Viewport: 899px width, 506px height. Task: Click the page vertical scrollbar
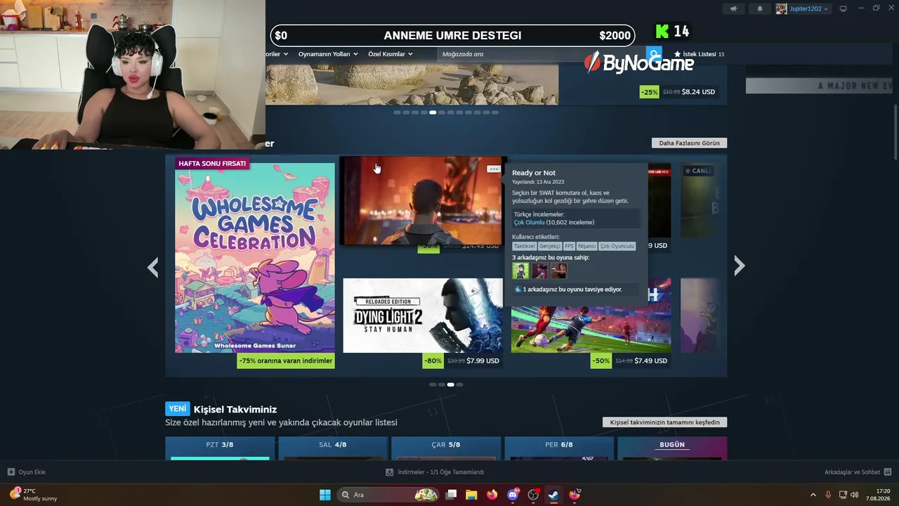(x=895, y=132)
